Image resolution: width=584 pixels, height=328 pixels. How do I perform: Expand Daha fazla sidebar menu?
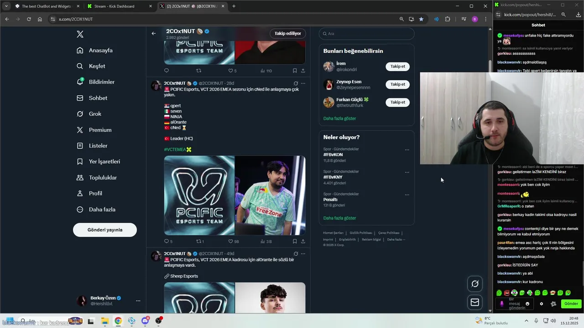[96, 210]
